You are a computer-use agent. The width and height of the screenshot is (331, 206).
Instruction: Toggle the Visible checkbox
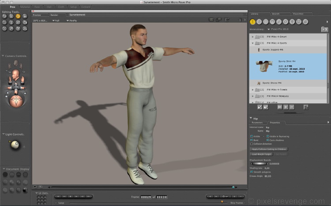252,136
